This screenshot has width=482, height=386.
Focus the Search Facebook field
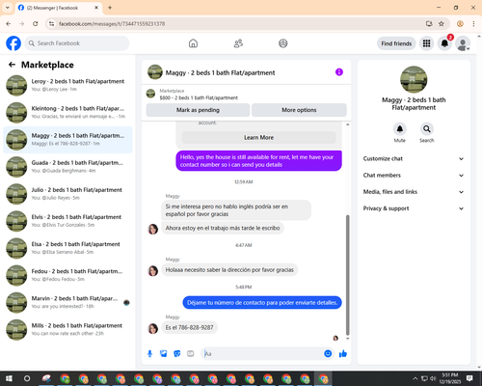pos(77,43)
